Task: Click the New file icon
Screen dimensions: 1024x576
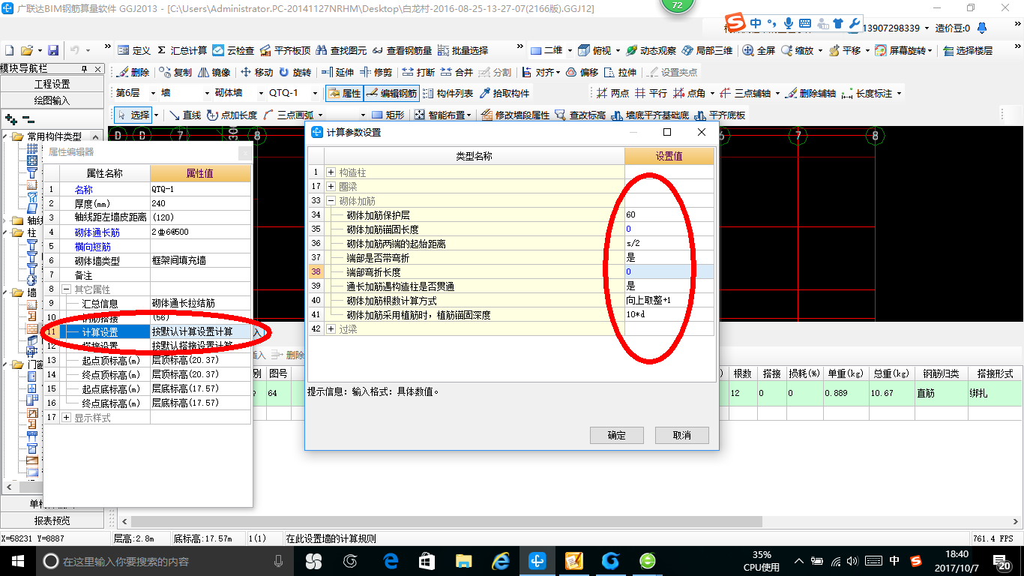Action: (10, 50)
